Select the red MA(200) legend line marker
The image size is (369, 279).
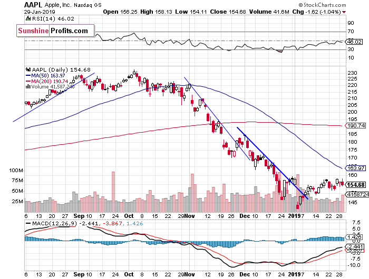coord(28,81)
